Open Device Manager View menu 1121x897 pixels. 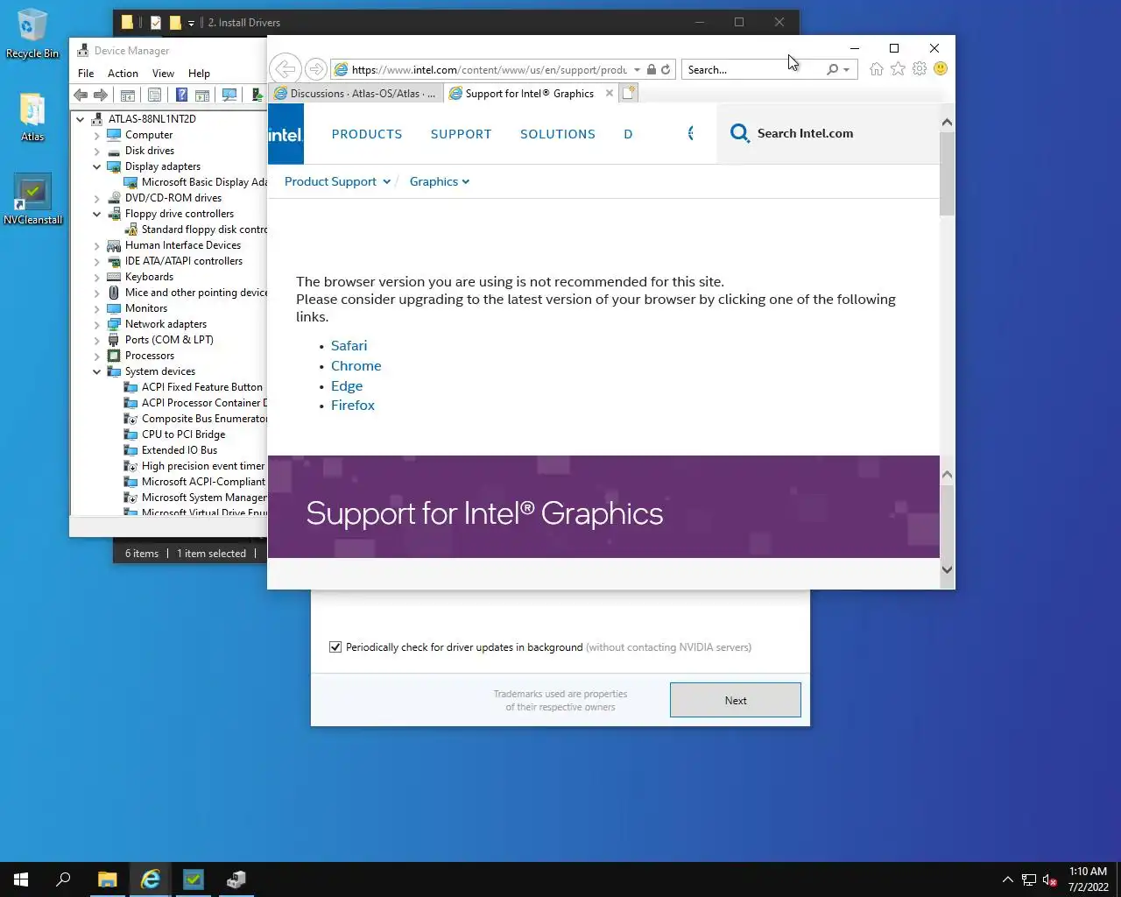click(163, 74)
